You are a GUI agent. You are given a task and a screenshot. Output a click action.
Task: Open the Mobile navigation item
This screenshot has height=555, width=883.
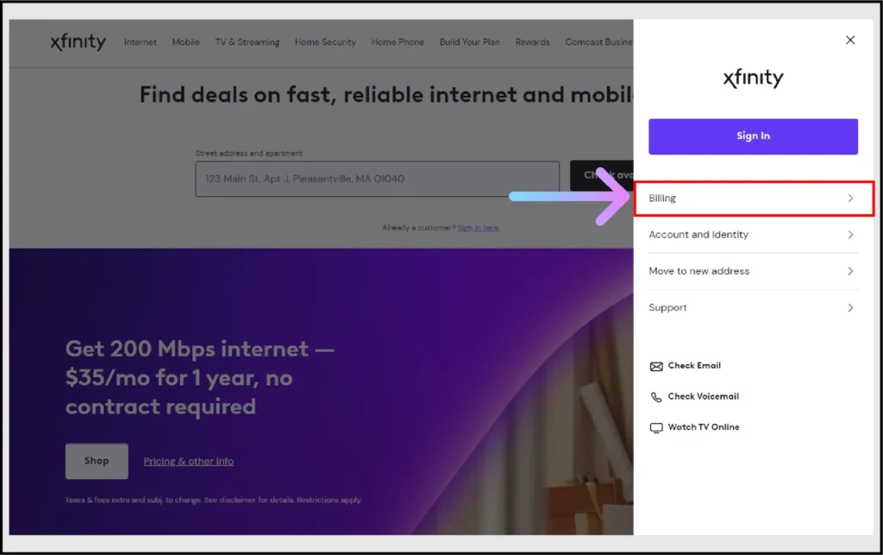[x=186, y=42]
